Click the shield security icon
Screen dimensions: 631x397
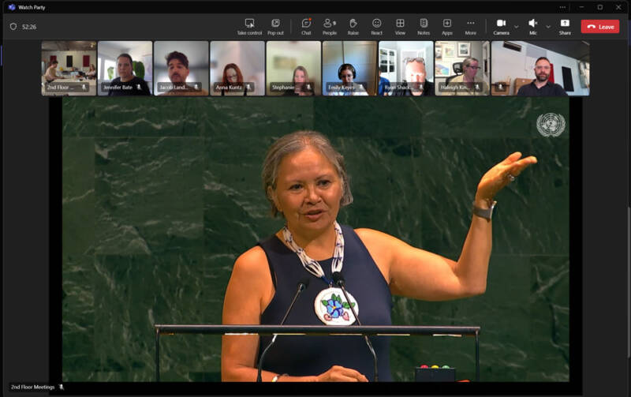coord(13,27)
